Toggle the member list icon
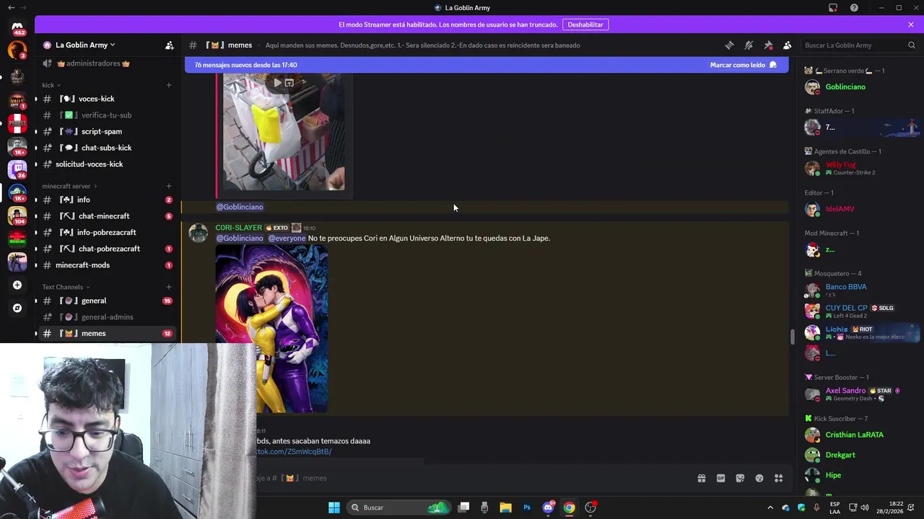This screenshot has width=924, height=519. pos(788,45)
